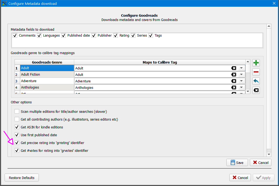The image size is (279, 186).
Task: Toggle Get #votes into 'grvotes' identifier
Action: pos(17,150)
